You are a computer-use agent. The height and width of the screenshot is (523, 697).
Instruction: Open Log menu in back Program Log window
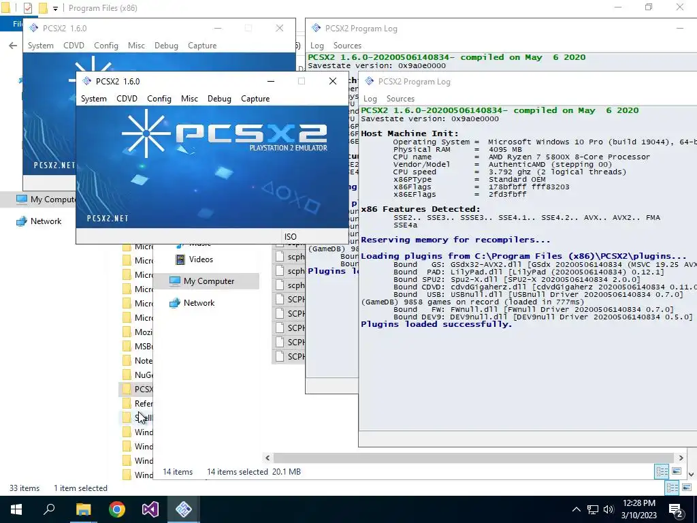[x=317, y=46]
